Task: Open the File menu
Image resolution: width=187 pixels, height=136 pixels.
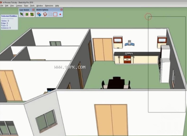Action: point(2,5)
